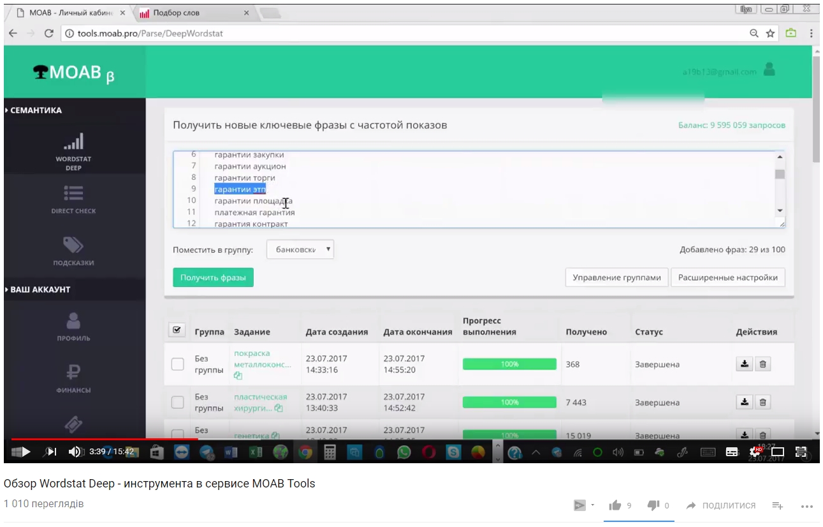Open Расширенные настройки
823x527 pixels.
(728, 278)
